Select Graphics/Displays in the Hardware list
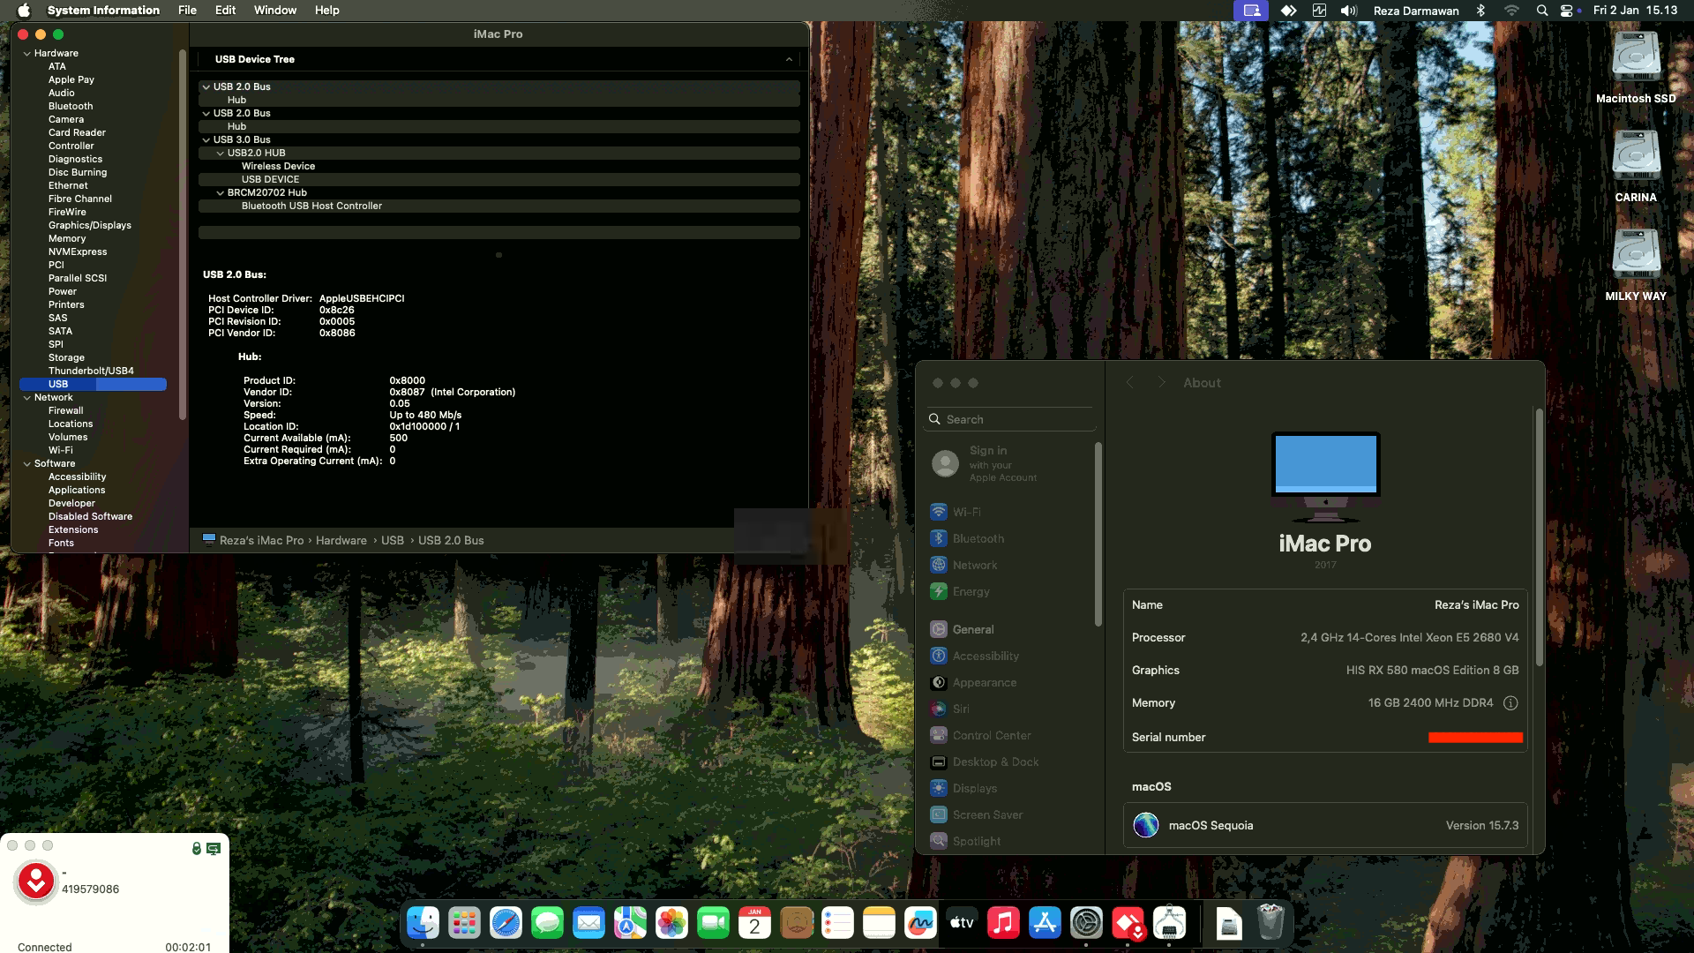This screenshot has width=1694, height=953. pos(90,226)
